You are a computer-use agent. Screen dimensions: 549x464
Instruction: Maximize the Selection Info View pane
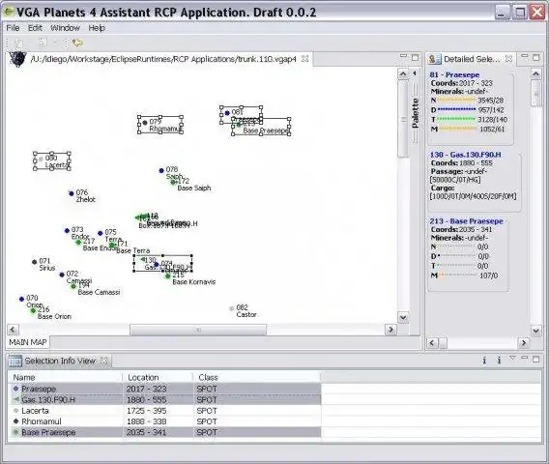536,360
